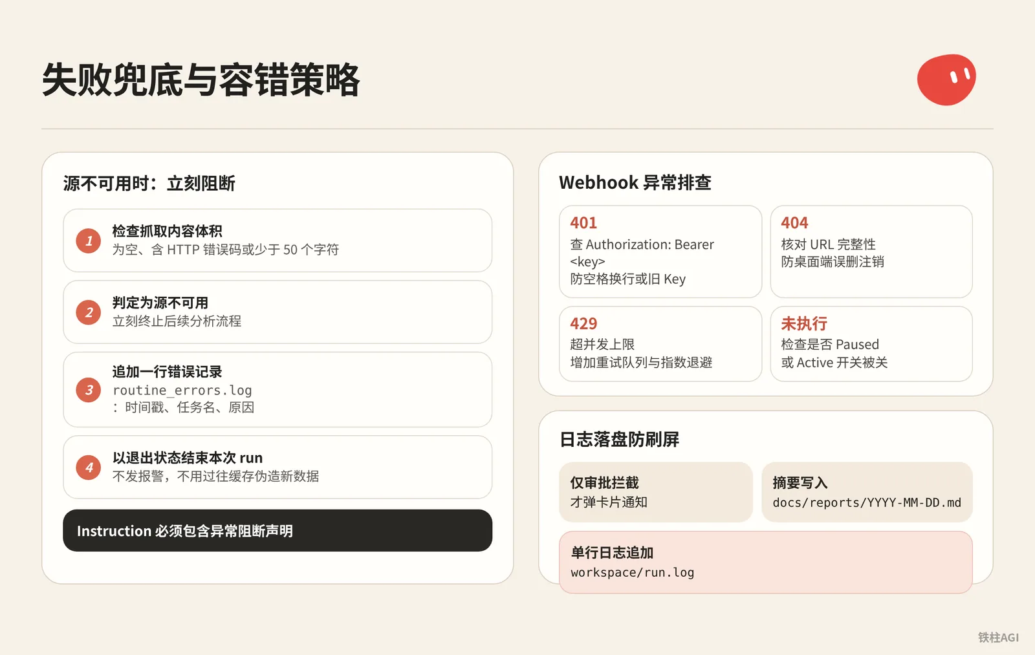This screenshot has width=1035, height=655.
Task: Click the 不发报警，不用过往缓存伪造新数据 text
Action: 215,477
